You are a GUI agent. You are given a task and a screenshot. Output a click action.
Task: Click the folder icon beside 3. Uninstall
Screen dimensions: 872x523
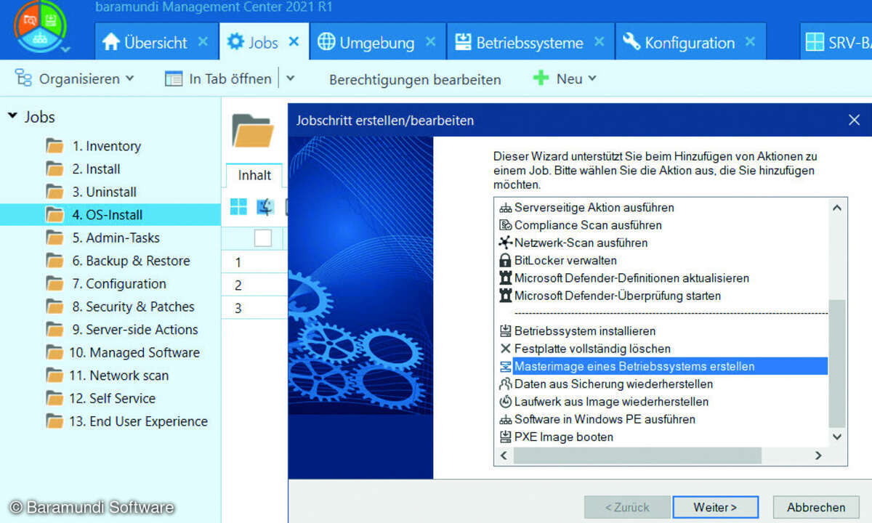[x=54, y=192]
